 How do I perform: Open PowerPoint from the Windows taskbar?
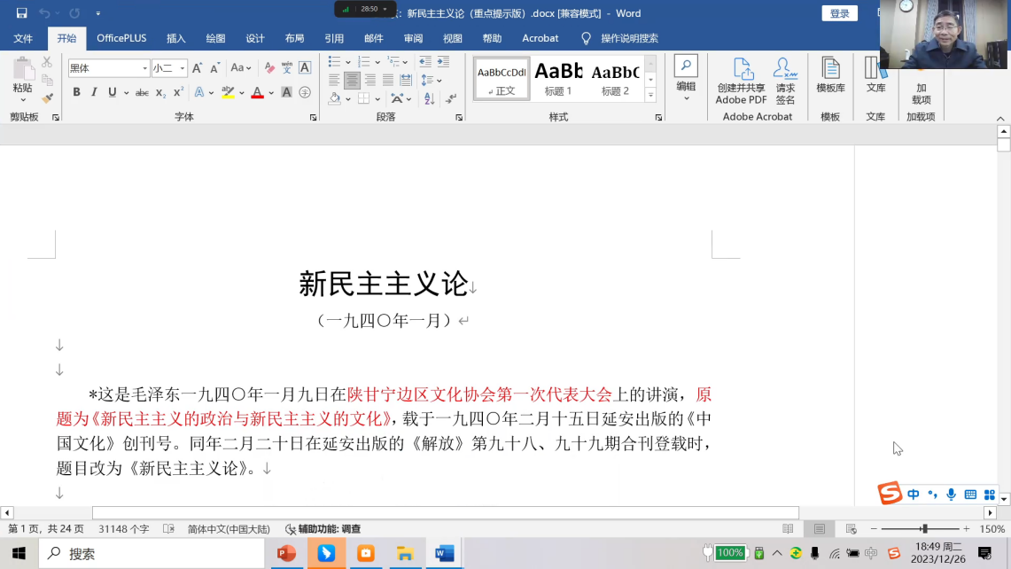click(286, 553)
